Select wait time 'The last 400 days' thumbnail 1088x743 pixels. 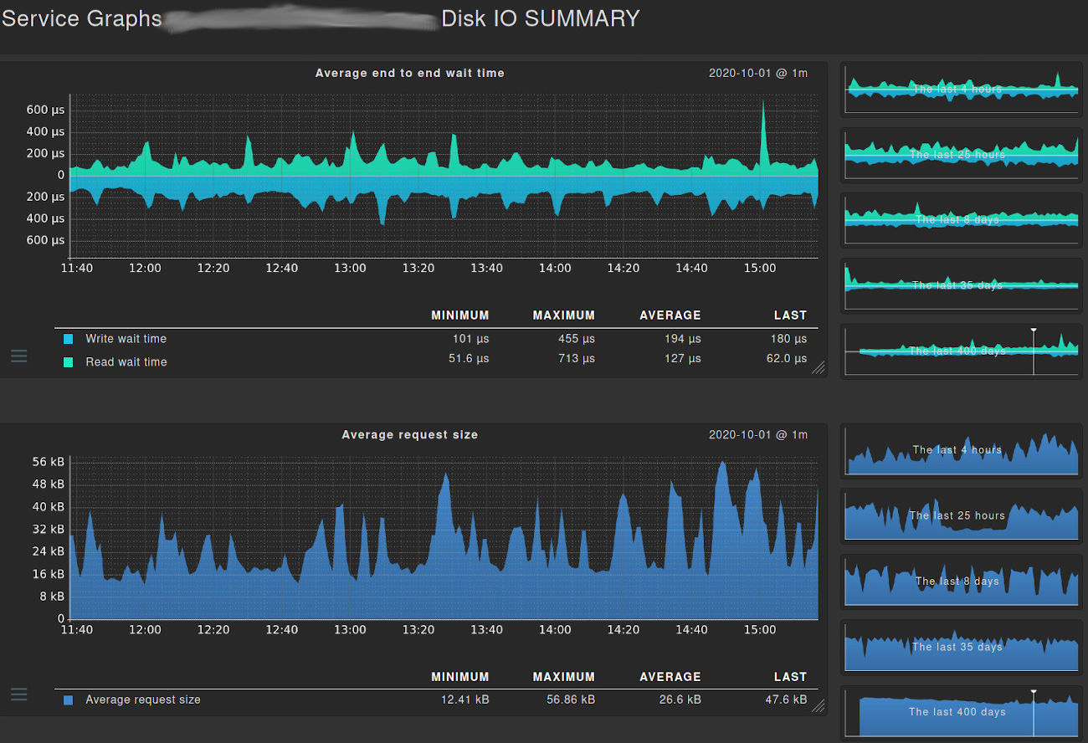(962, 351)
